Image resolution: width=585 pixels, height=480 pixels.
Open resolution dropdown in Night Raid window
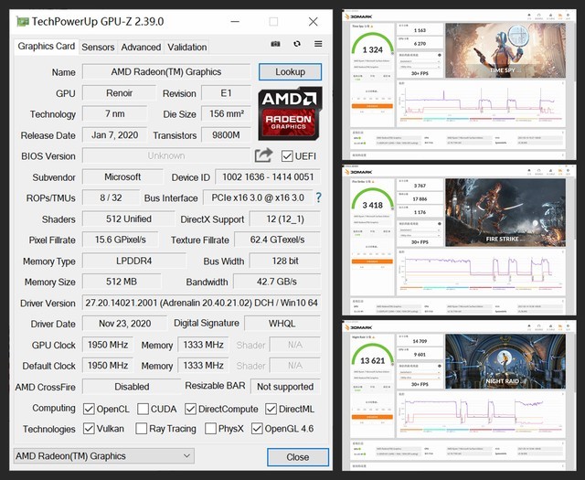coord(420,378)
